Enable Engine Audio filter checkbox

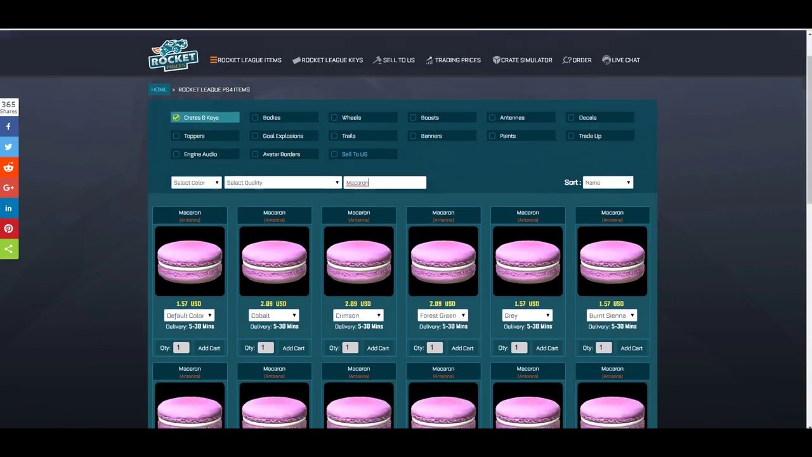[x=176, y=154]
